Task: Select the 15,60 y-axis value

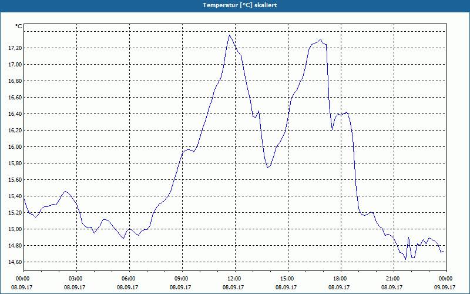Action: (x=16, y=180)
